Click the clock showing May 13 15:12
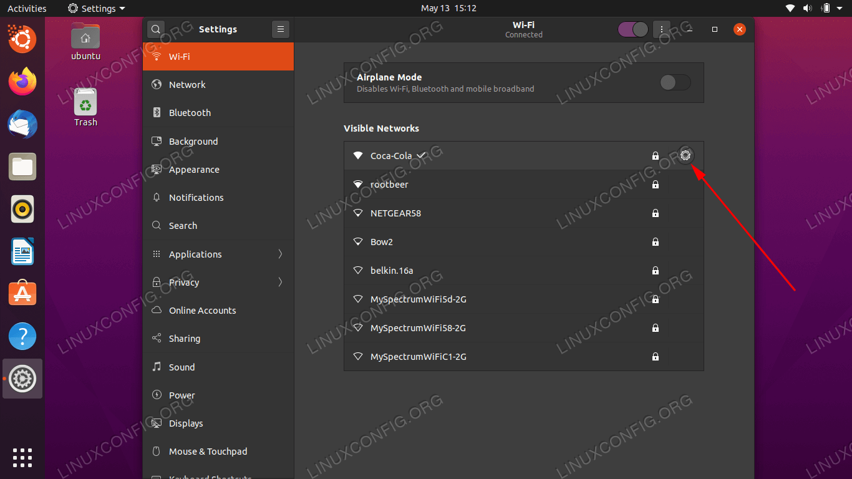 click(448, 8)
